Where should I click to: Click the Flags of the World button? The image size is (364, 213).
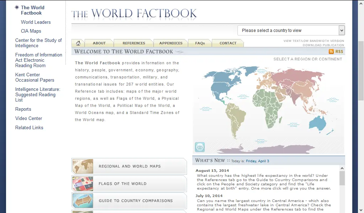[x=129, y=184]
